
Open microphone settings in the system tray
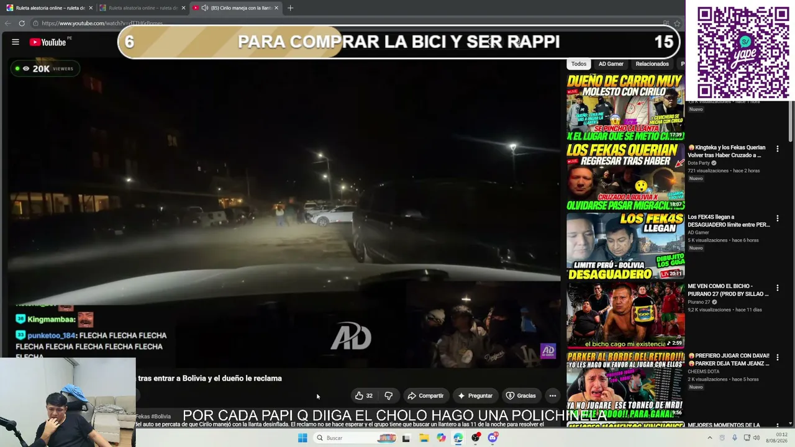tap(734, 438)
